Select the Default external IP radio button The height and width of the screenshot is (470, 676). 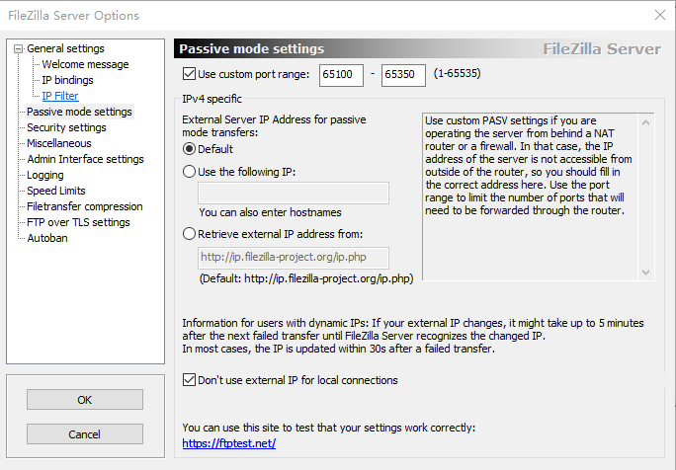pos(189,149)
